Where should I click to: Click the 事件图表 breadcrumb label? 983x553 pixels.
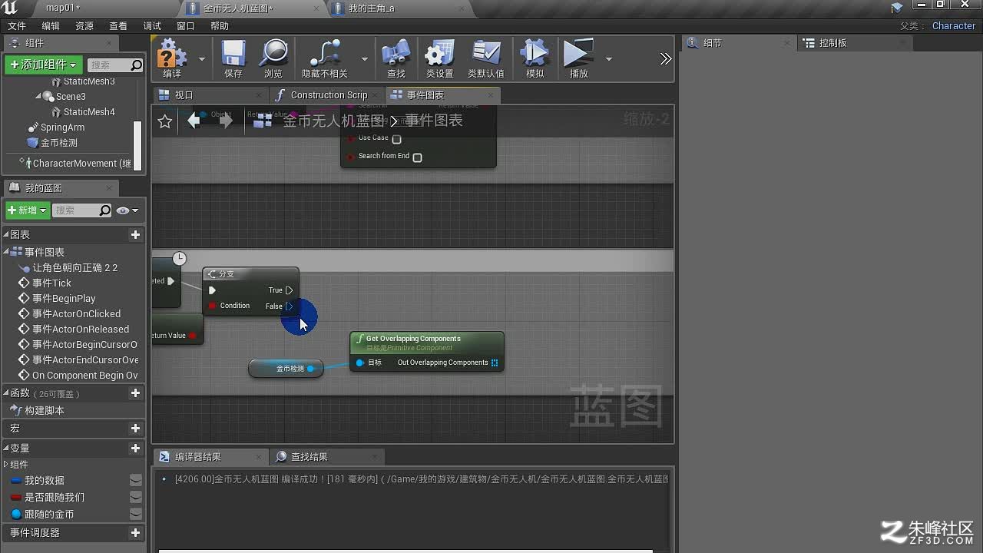click(434, 121)
